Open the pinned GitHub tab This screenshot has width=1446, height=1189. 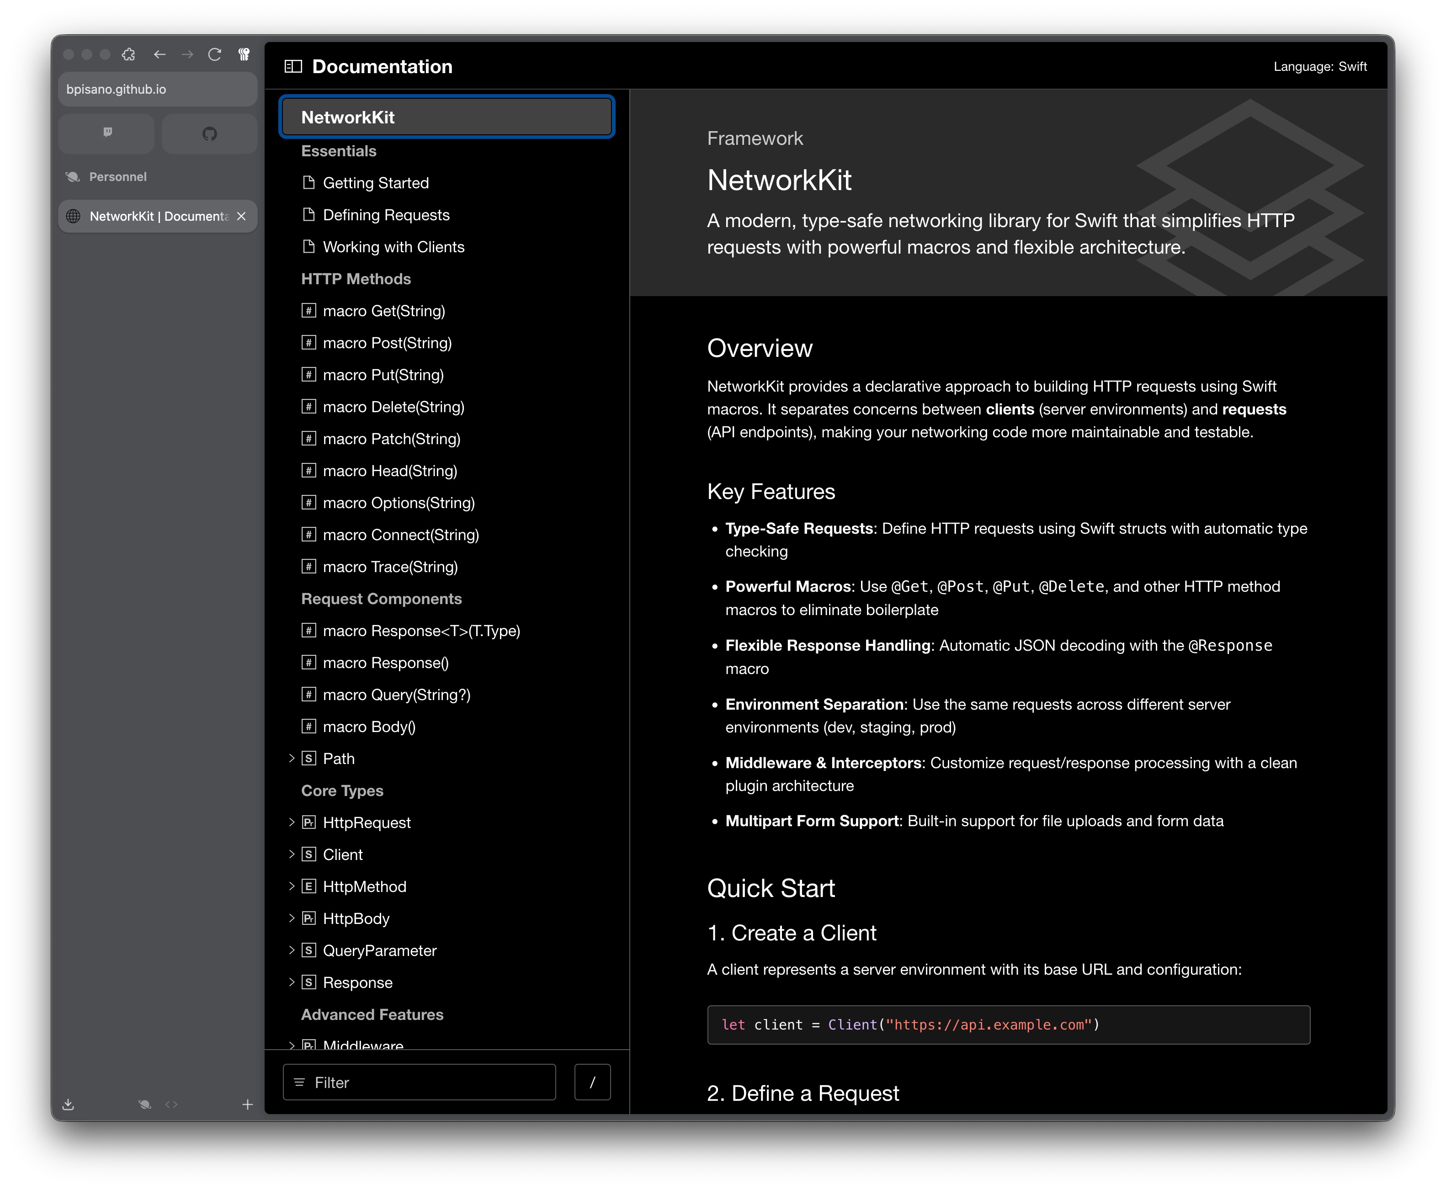pos(210,133)
